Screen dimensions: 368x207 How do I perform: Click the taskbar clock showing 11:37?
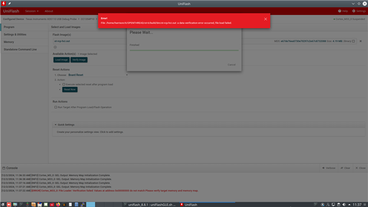coord(357,205)
